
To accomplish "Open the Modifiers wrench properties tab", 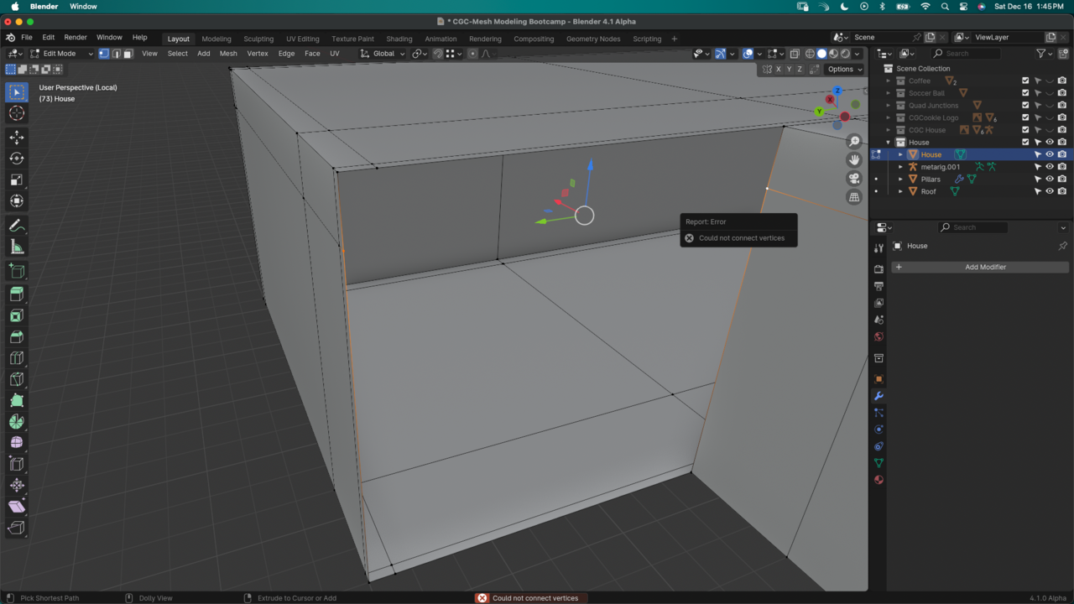I will (878, 396).
